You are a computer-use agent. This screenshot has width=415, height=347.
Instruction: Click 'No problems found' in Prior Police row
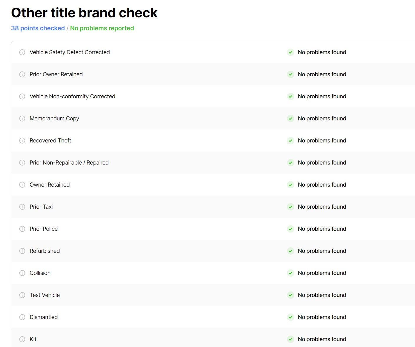[322, 229]
